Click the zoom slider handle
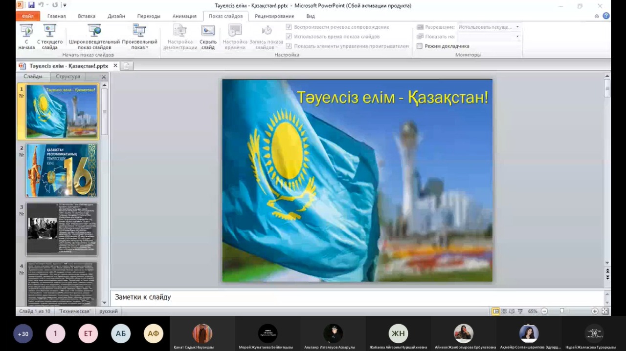Image resolution: width=626 pixels, height=351 pixels. click(x=562, y=311)
